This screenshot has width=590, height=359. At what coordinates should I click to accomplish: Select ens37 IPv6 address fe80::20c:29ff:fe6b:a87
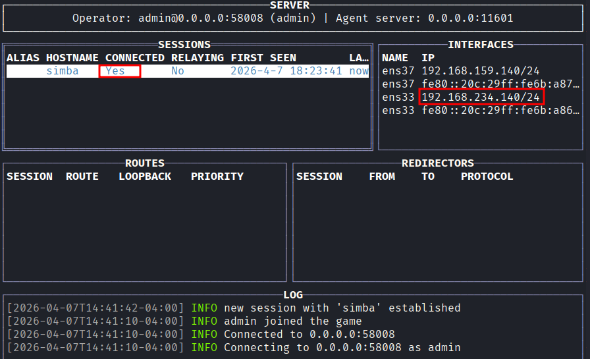[500, 84]
